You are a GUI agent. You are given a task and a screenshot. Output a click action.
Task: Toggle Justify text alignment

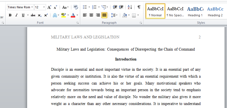[104, 15]
